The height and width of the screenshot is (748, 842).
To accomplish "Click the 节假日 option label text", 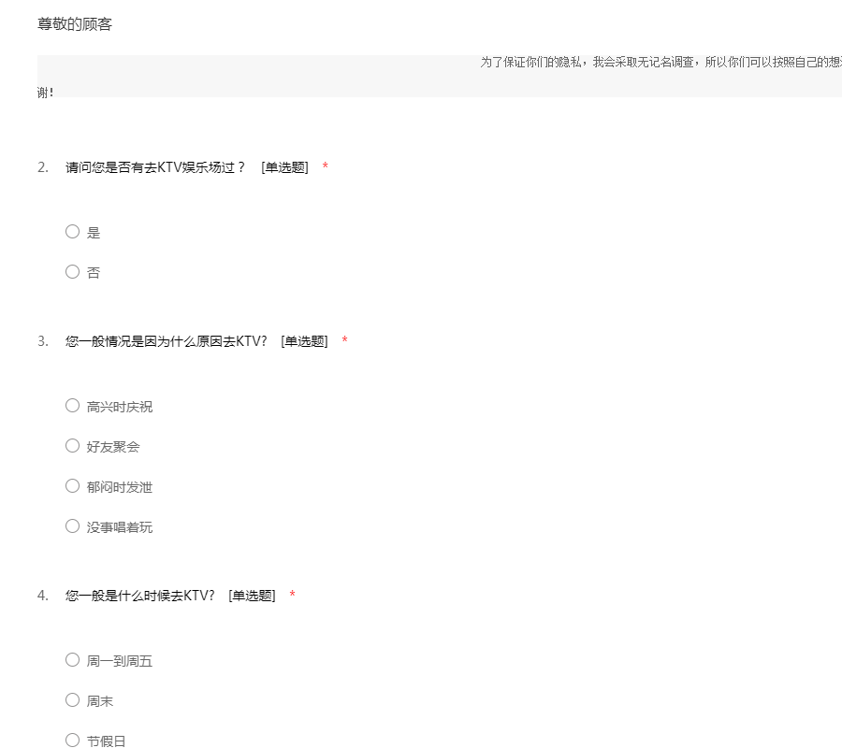I will (107, 741).
